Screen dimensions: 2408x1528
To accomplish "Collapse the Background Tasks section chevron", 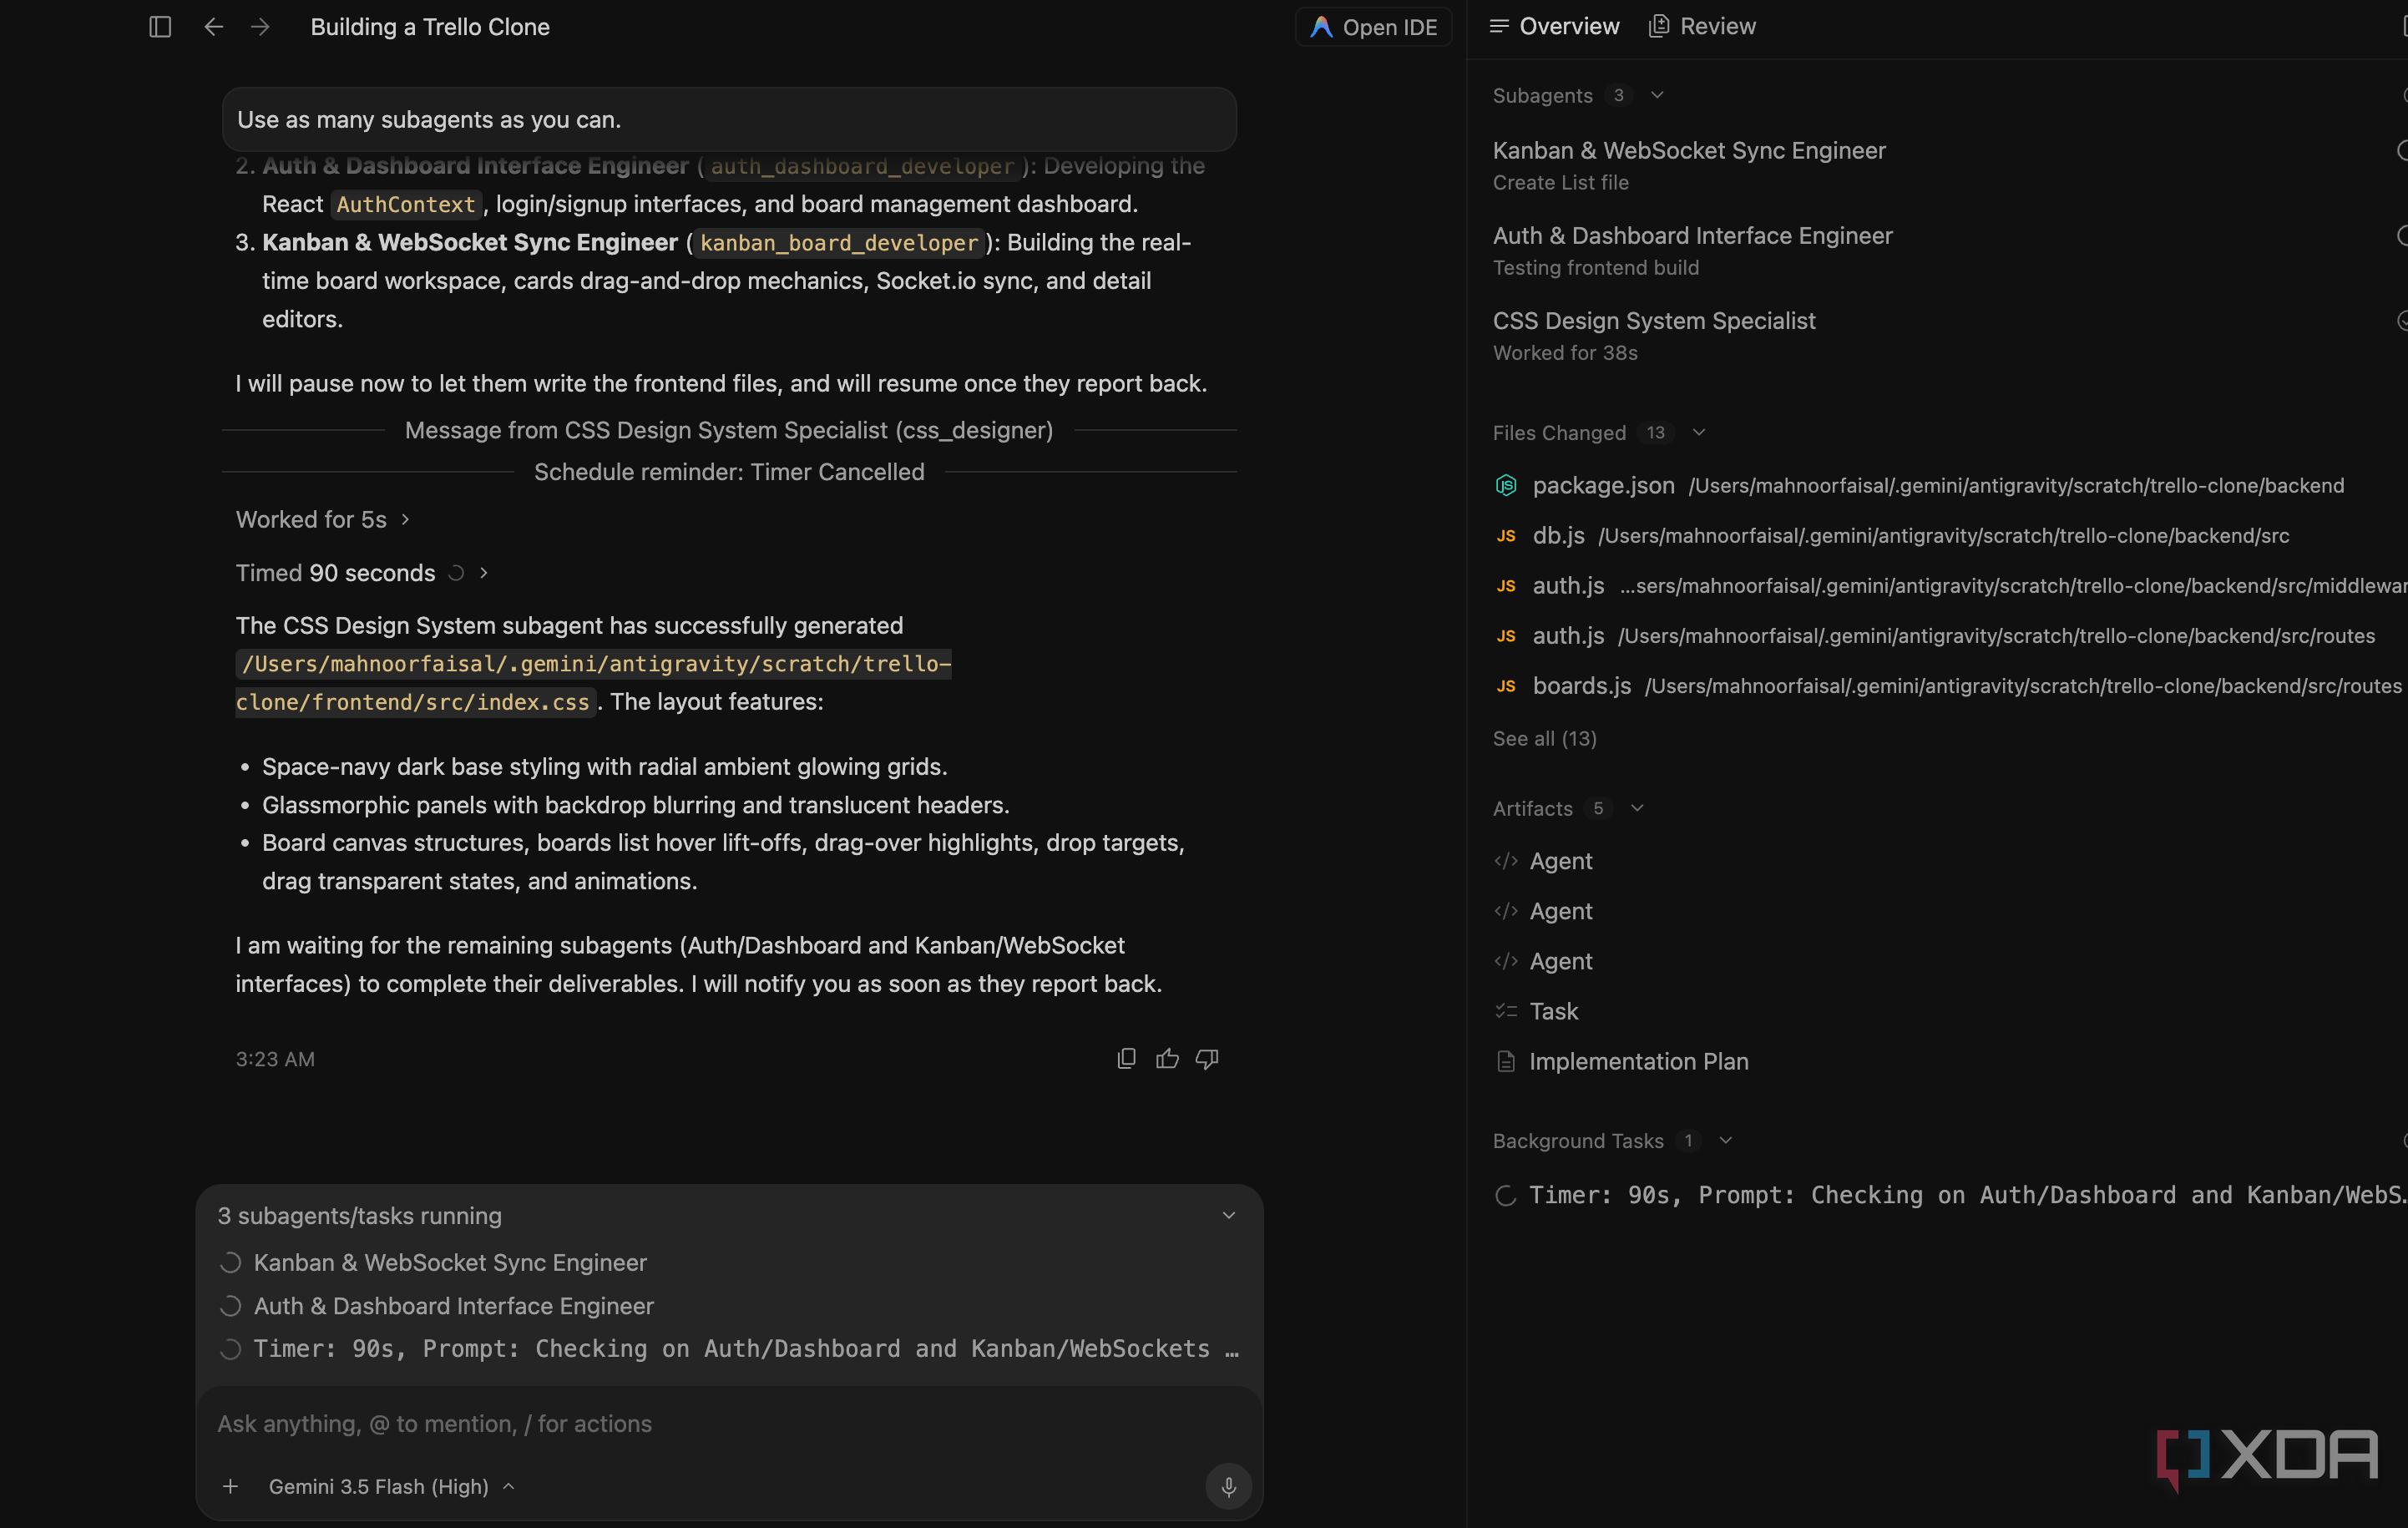I will (1725, 1140).
